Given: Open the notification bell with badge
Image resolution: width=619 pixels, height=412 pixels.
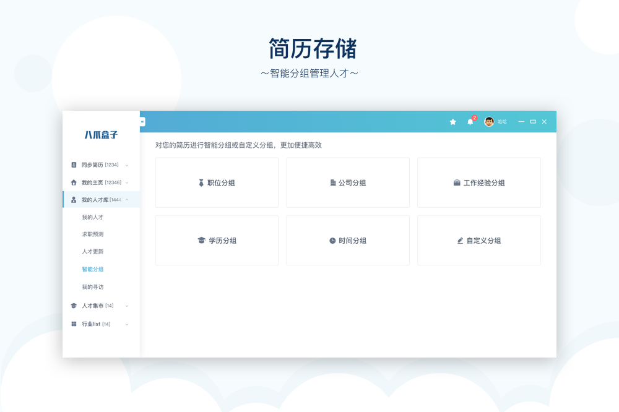Looking at the screenshot, I should (x=470, y=122).
